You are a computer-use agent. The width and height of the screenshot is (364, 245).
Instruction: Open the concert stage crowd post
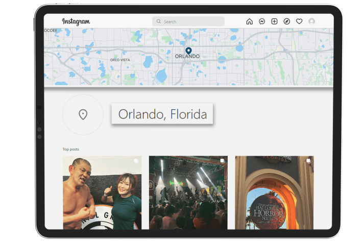[188, 192]
